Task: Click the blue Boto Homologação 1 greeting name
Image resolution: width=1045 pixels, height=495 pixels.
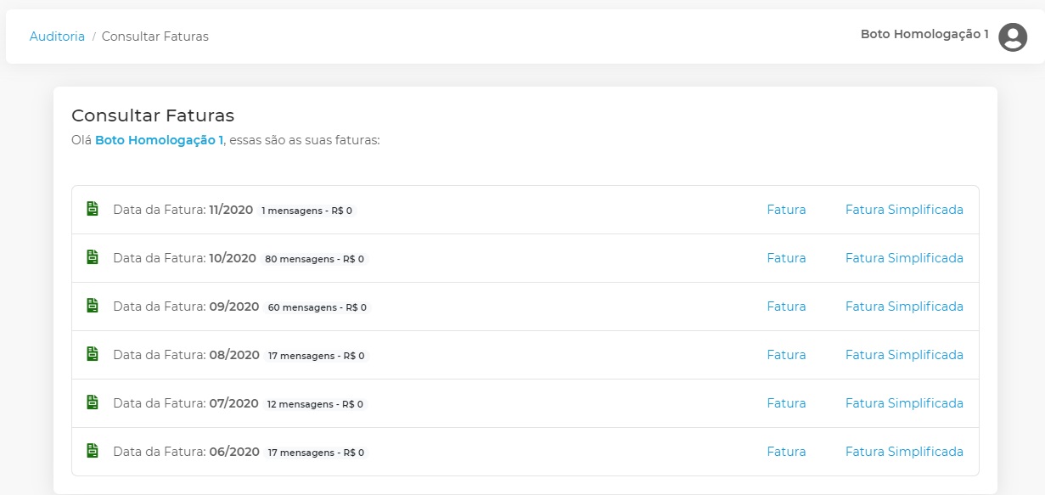Action: (x=159, y=140)
